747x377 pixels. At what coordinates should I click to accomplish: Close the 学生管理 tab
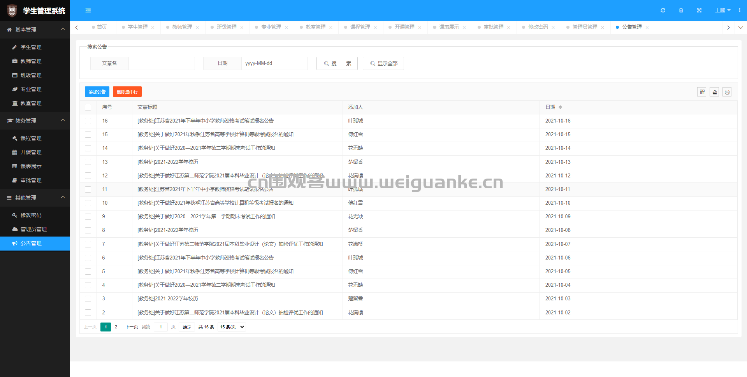click(x=153, y=27)
